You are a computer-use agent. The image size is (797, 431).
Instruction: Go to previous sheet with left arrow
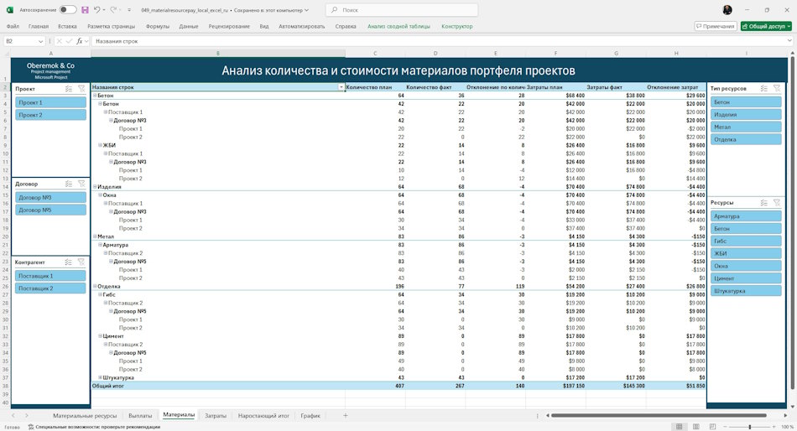13,415
